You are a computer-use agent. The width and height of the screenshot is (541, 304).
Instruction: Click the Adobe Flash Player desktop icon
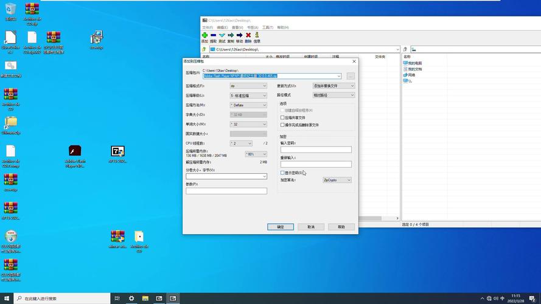(75, 151)
